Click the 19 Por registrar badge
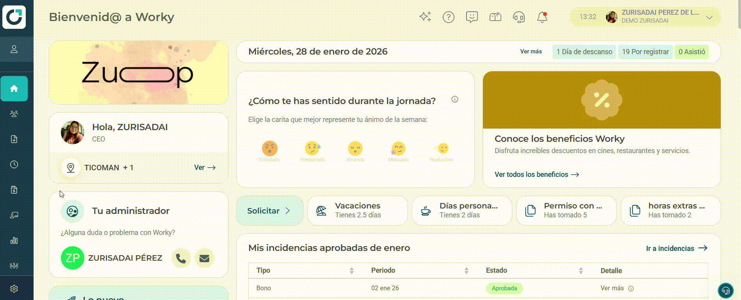The width and height of the screenshot is (741, 300). click(x=645, y=52)
